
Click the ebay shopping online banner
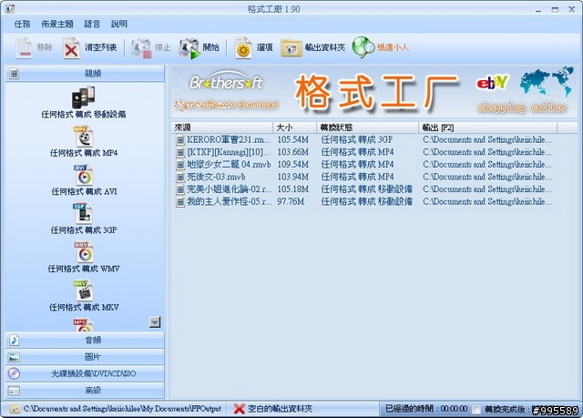tap(522, 91)
